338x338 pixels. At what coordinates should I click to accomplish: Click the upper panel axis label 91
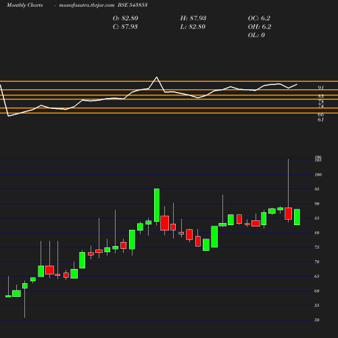click(321, 88)
